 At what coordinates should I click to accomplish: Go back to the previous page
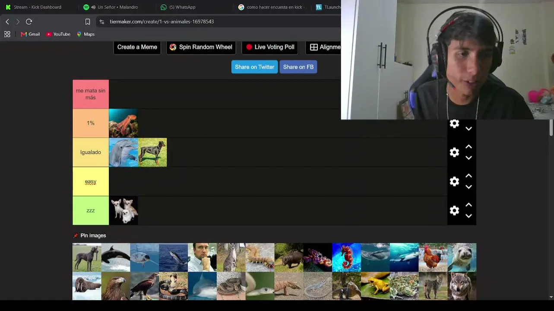coord(7,22)
